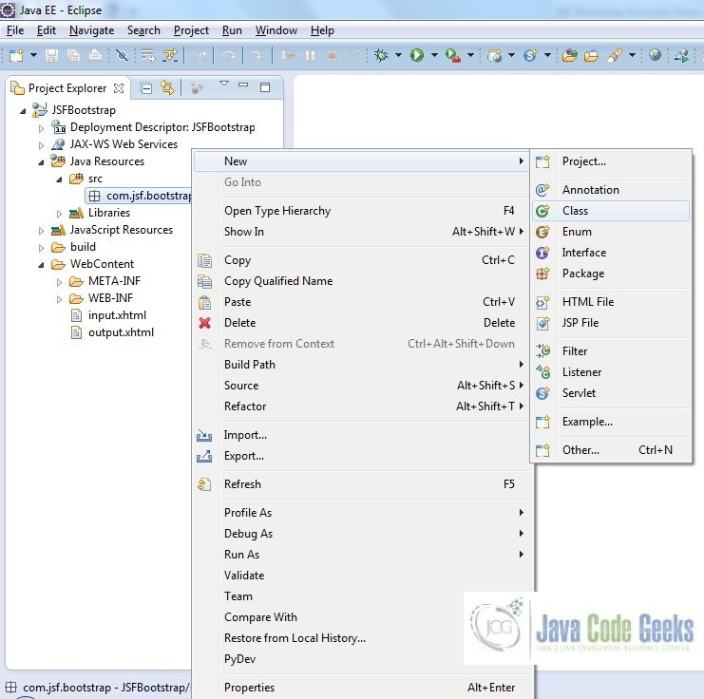Open the File menu

click(x=15, y=30)
